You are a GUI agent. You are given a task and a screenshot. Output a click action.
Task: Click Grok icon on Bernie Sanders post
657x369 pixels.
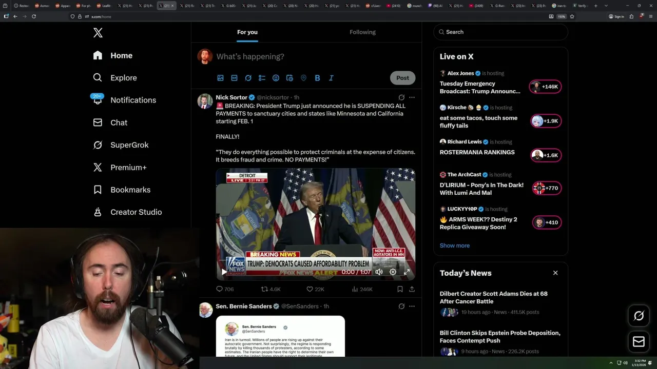point(401,306)
